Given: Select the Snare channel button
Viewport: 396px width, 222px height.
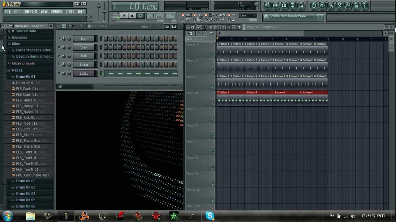Looking at the screenshot, I should pyautogui.click(x=84, y=65).
